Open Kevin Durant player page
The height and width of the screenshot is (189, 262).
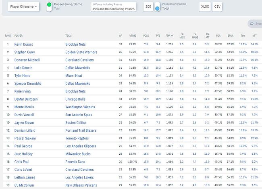coord(23,44)
